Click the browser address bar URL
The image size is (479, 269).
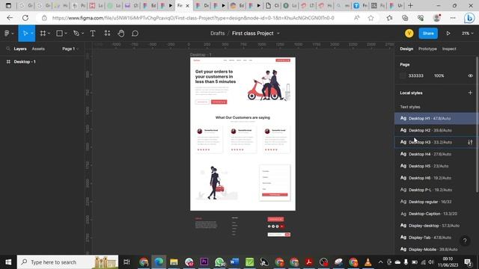click(193, 18)
